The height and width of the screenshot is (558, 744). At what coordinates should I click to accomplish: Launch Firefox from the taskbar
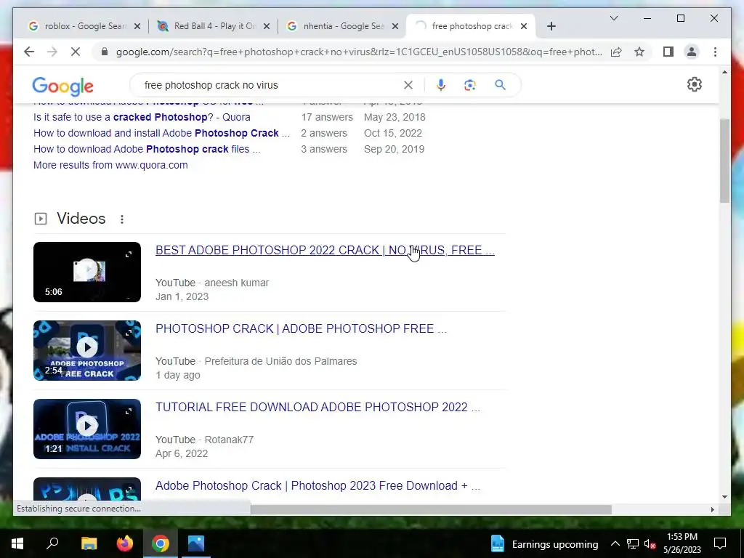pos(125,543)
